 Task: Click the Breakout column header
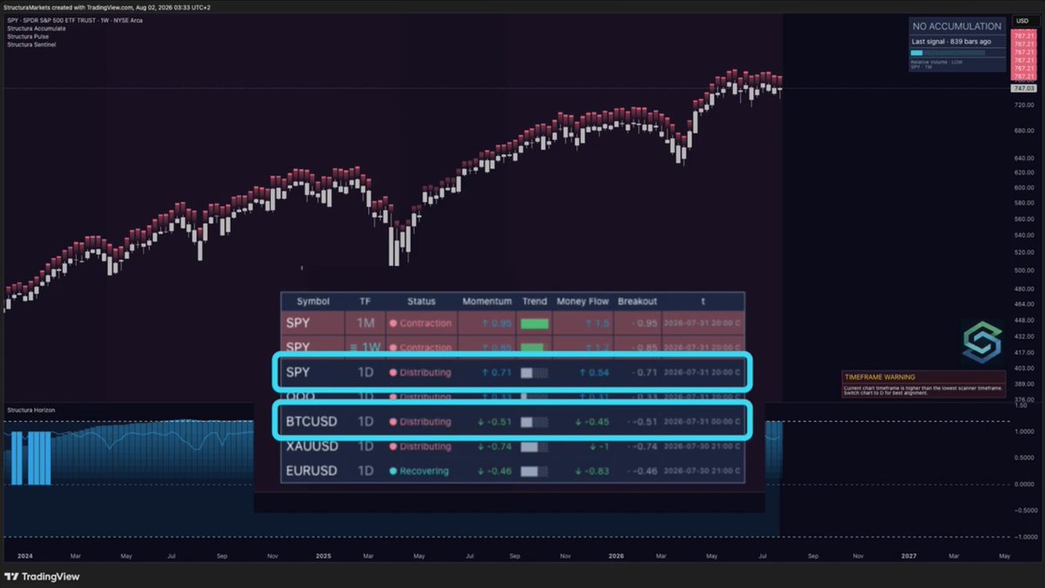point(637,301)
